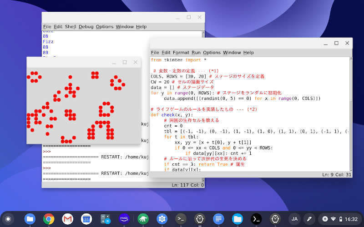Open the light blue folder icon on shelf
The width and height of the screenshot is (364, 227).
pyautogui.click(x=237, y=219)
